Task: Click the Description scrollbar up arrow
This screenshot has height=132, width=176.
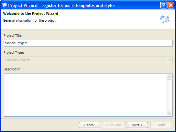Action: [x=169, y=77]
